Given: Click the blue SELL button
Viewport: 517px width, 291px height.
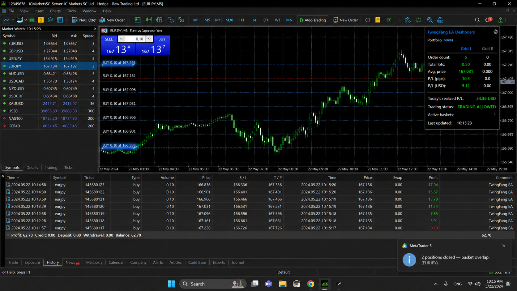Looking at the screenshot, I should click(x=109, y=39).
